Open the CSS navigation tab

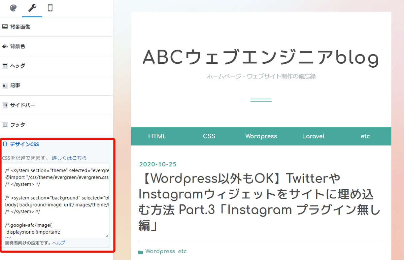209,136
